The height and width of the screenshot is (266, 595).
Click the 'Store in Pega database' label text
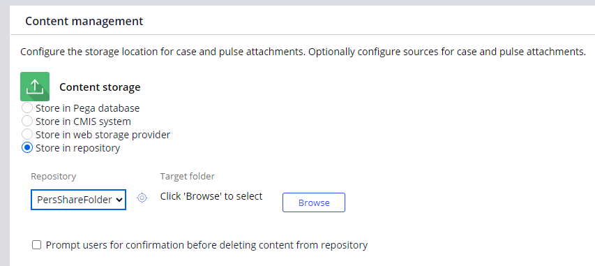pyautogui.click(x=88, y=108)
